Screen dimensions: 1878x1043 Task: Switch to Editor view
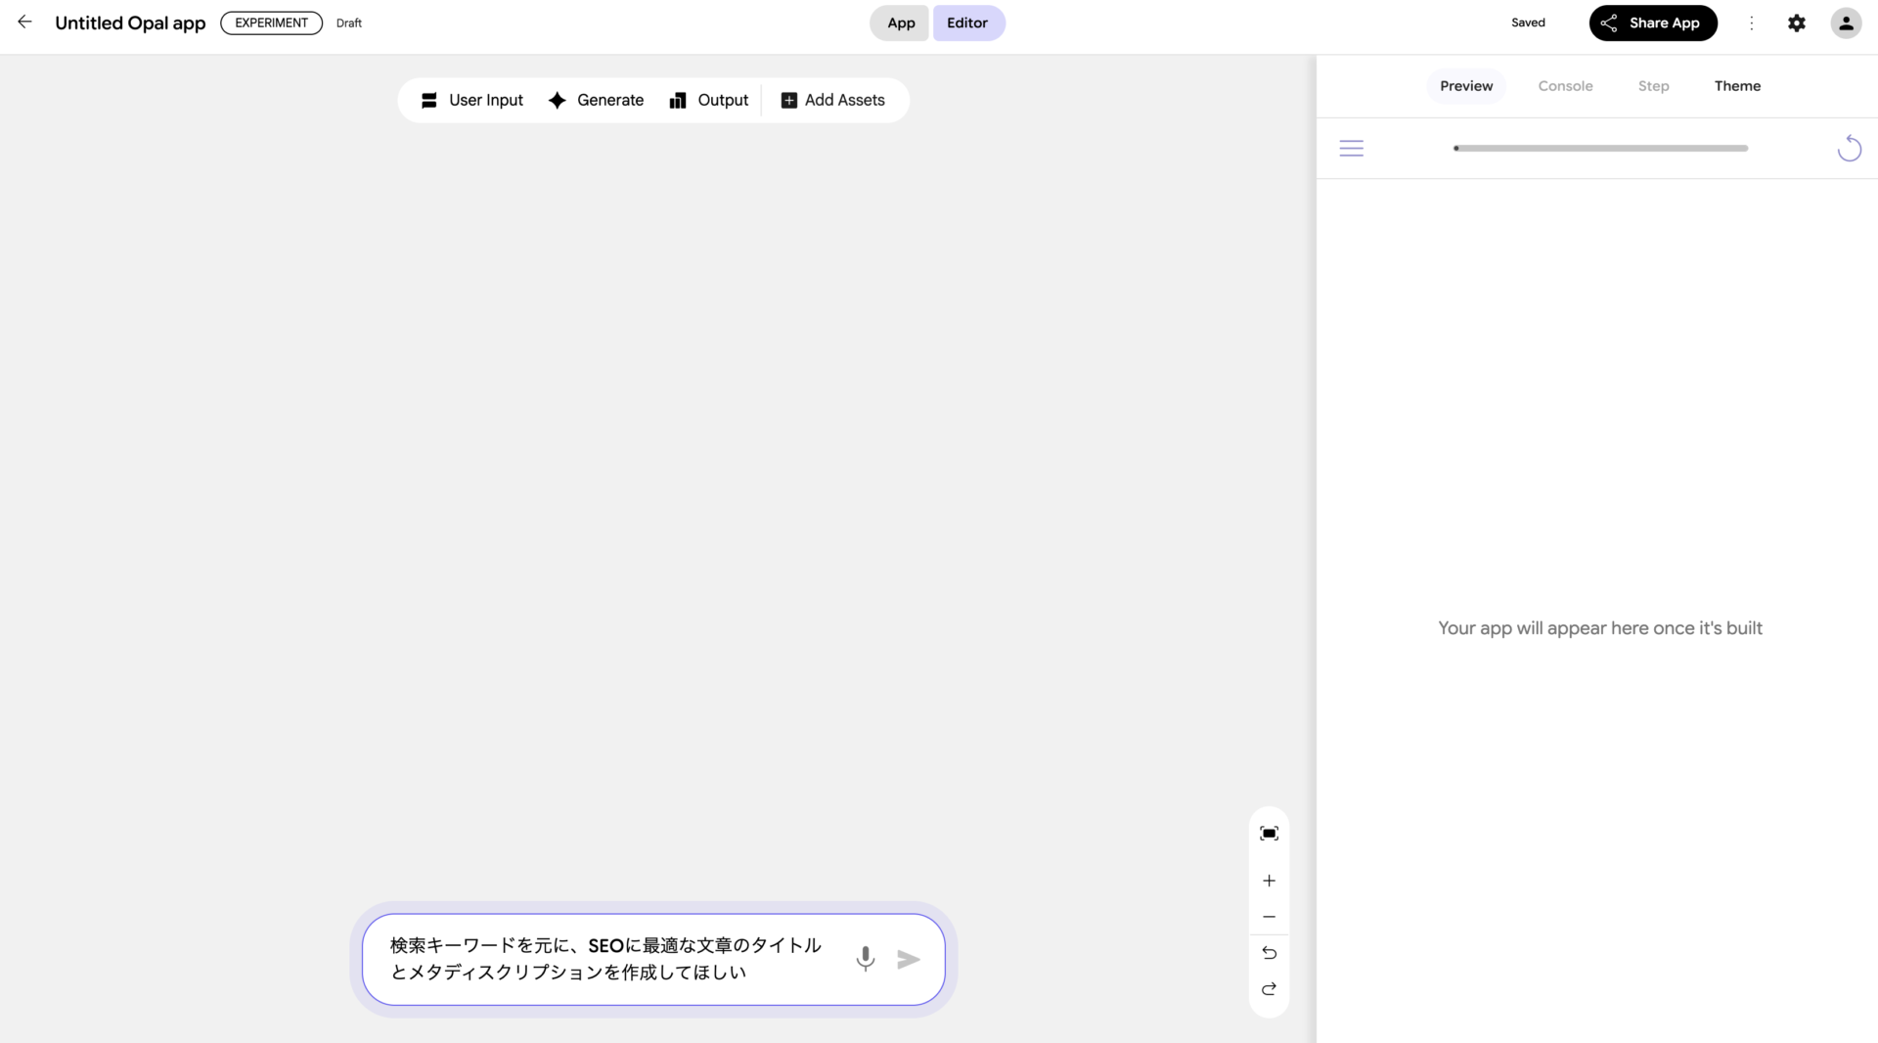tap(967, 23)
